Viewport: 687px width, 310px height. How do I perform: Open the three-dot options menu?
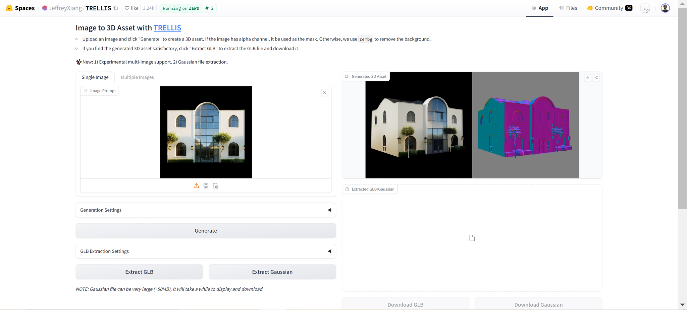coord(645,8)
